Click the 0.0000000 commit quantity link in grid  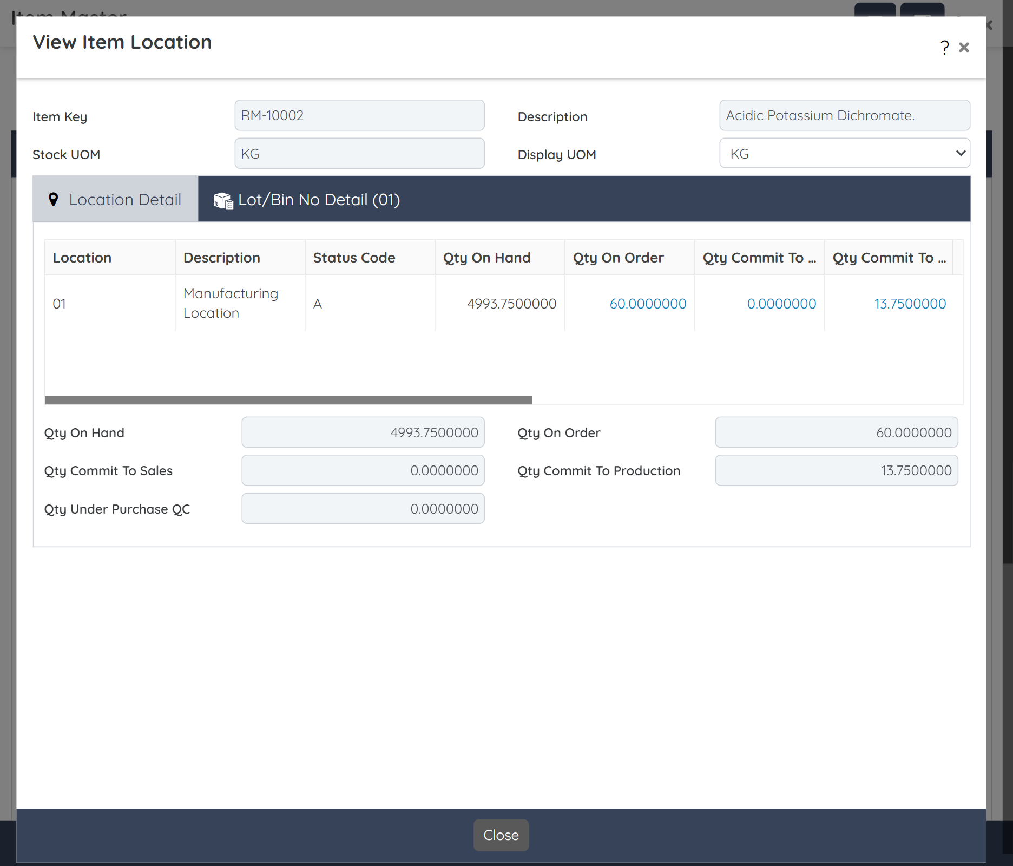tap(781, 304)
